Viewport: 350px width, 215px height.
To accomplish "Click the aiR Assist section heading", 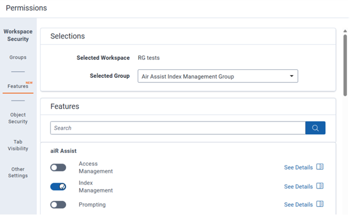I will tap(63, 151).
